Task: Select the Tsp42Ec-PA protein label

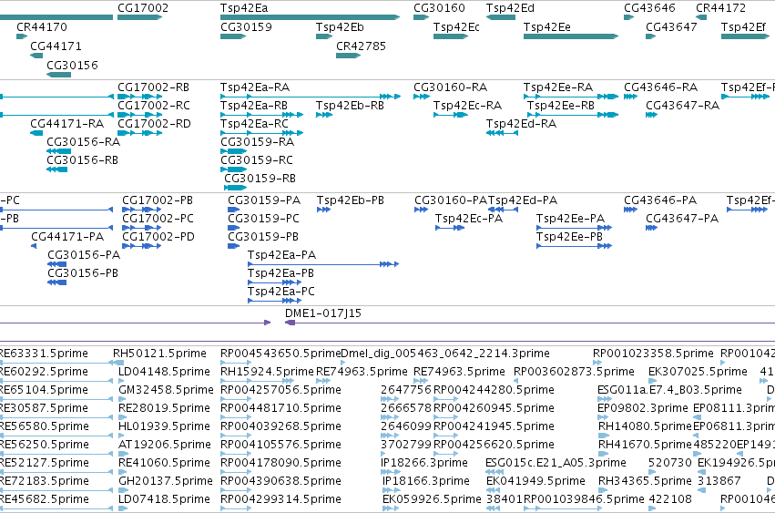Action: pyautogui.click(x=469, y=219)
